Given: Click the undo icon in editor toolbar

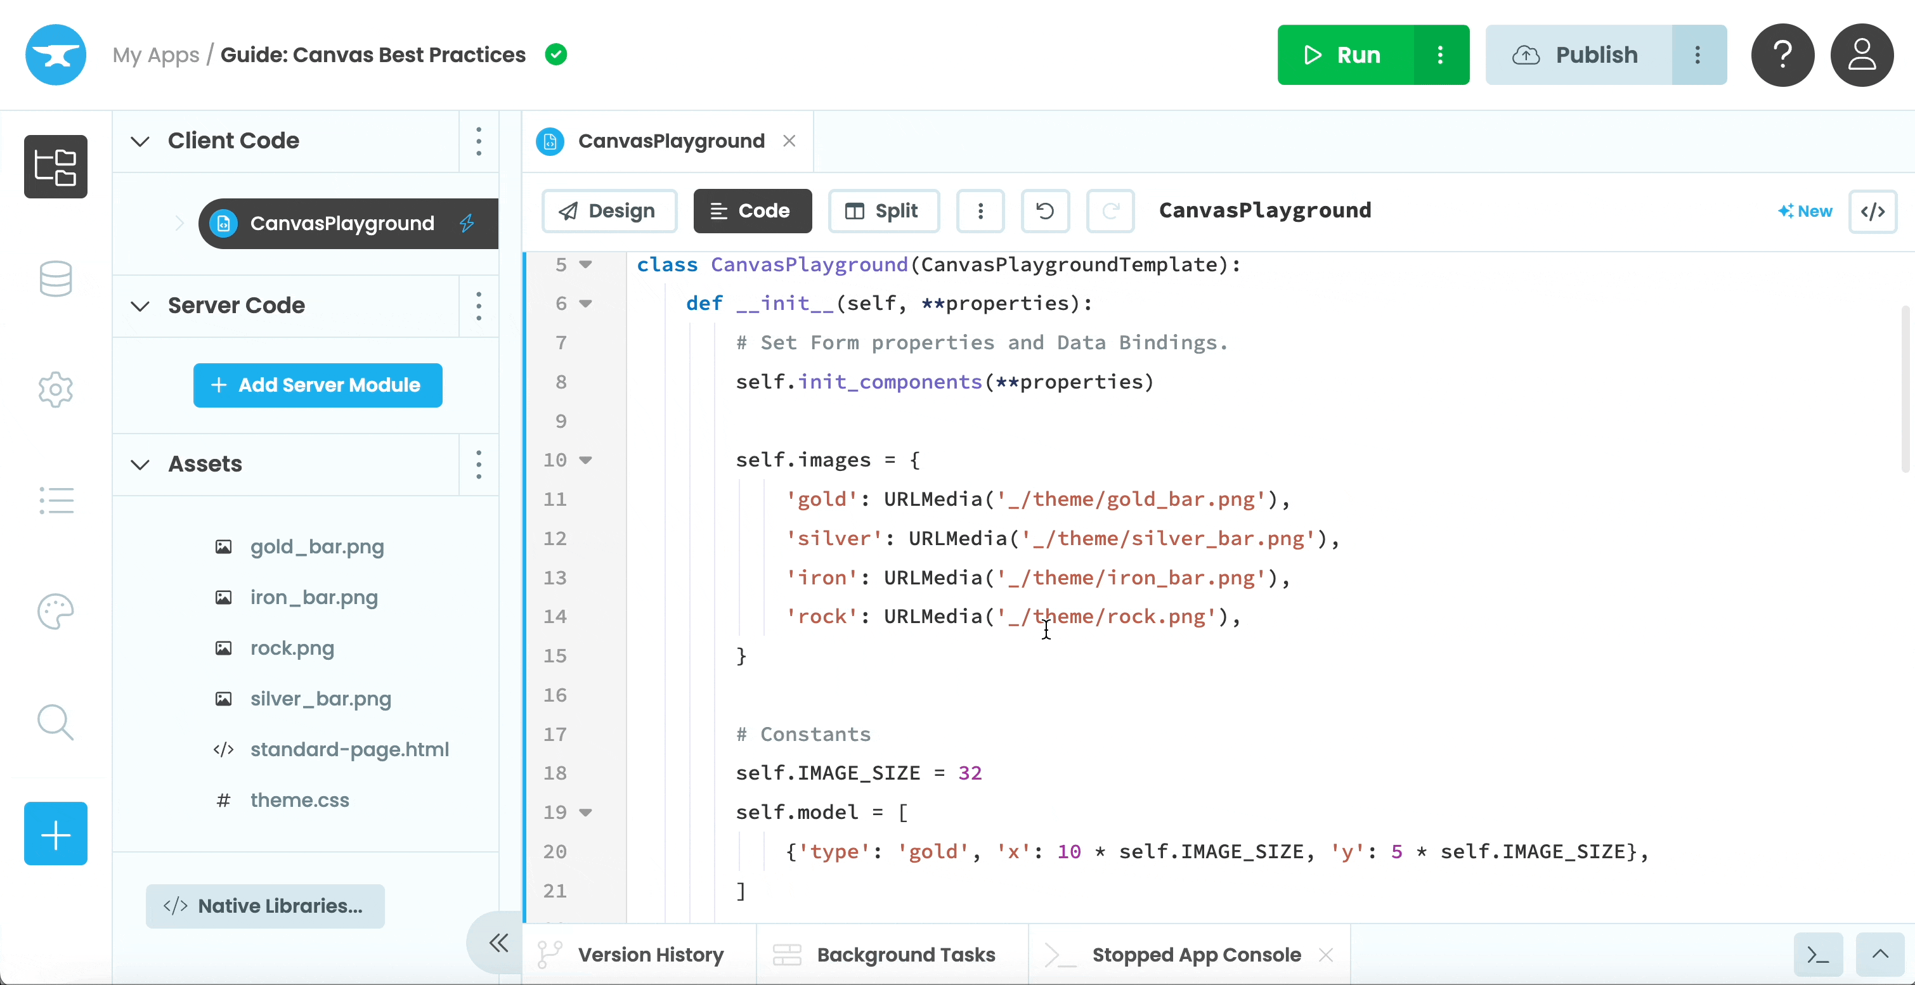Looking at the screenshot, I should pyautogui.click(x=1044, y=211).
